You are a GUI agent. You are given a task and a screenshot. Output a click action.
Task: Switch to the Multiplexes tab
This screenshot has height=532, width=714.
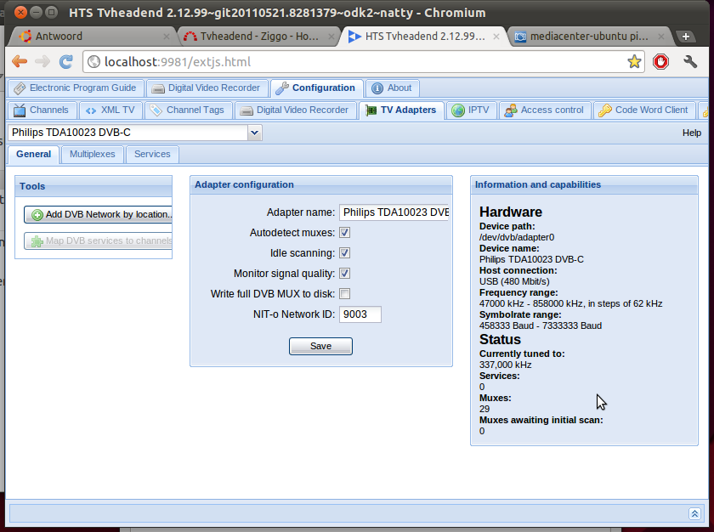coord(93,155)
